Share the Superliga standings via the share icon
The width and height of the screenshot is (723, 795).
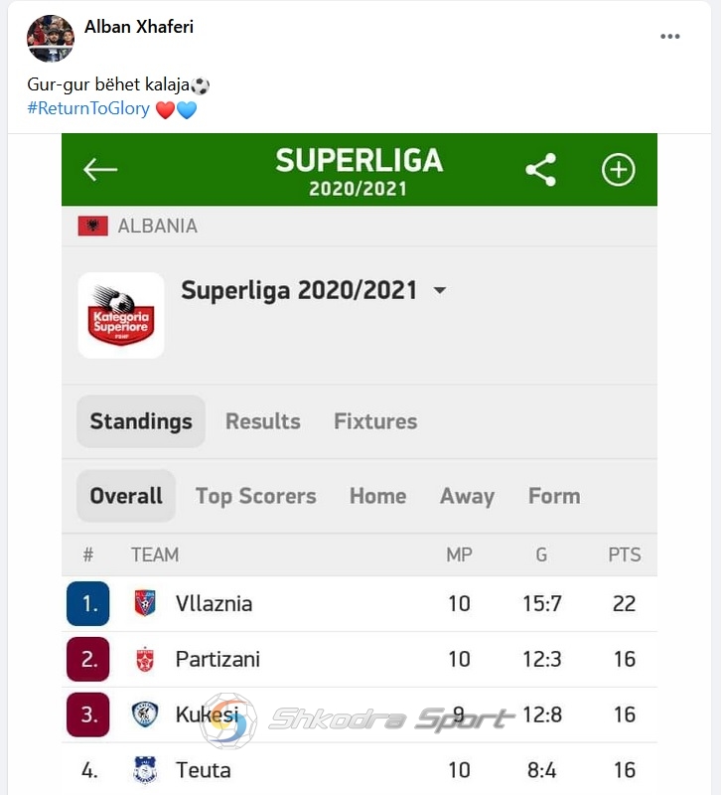coord(540,170)
